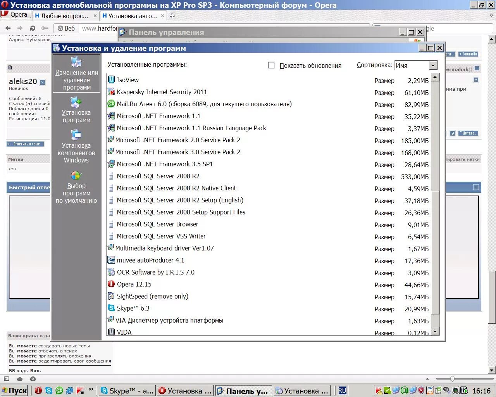Click the Пуск start button
This screenshot has height=397, width=496.
15,391
